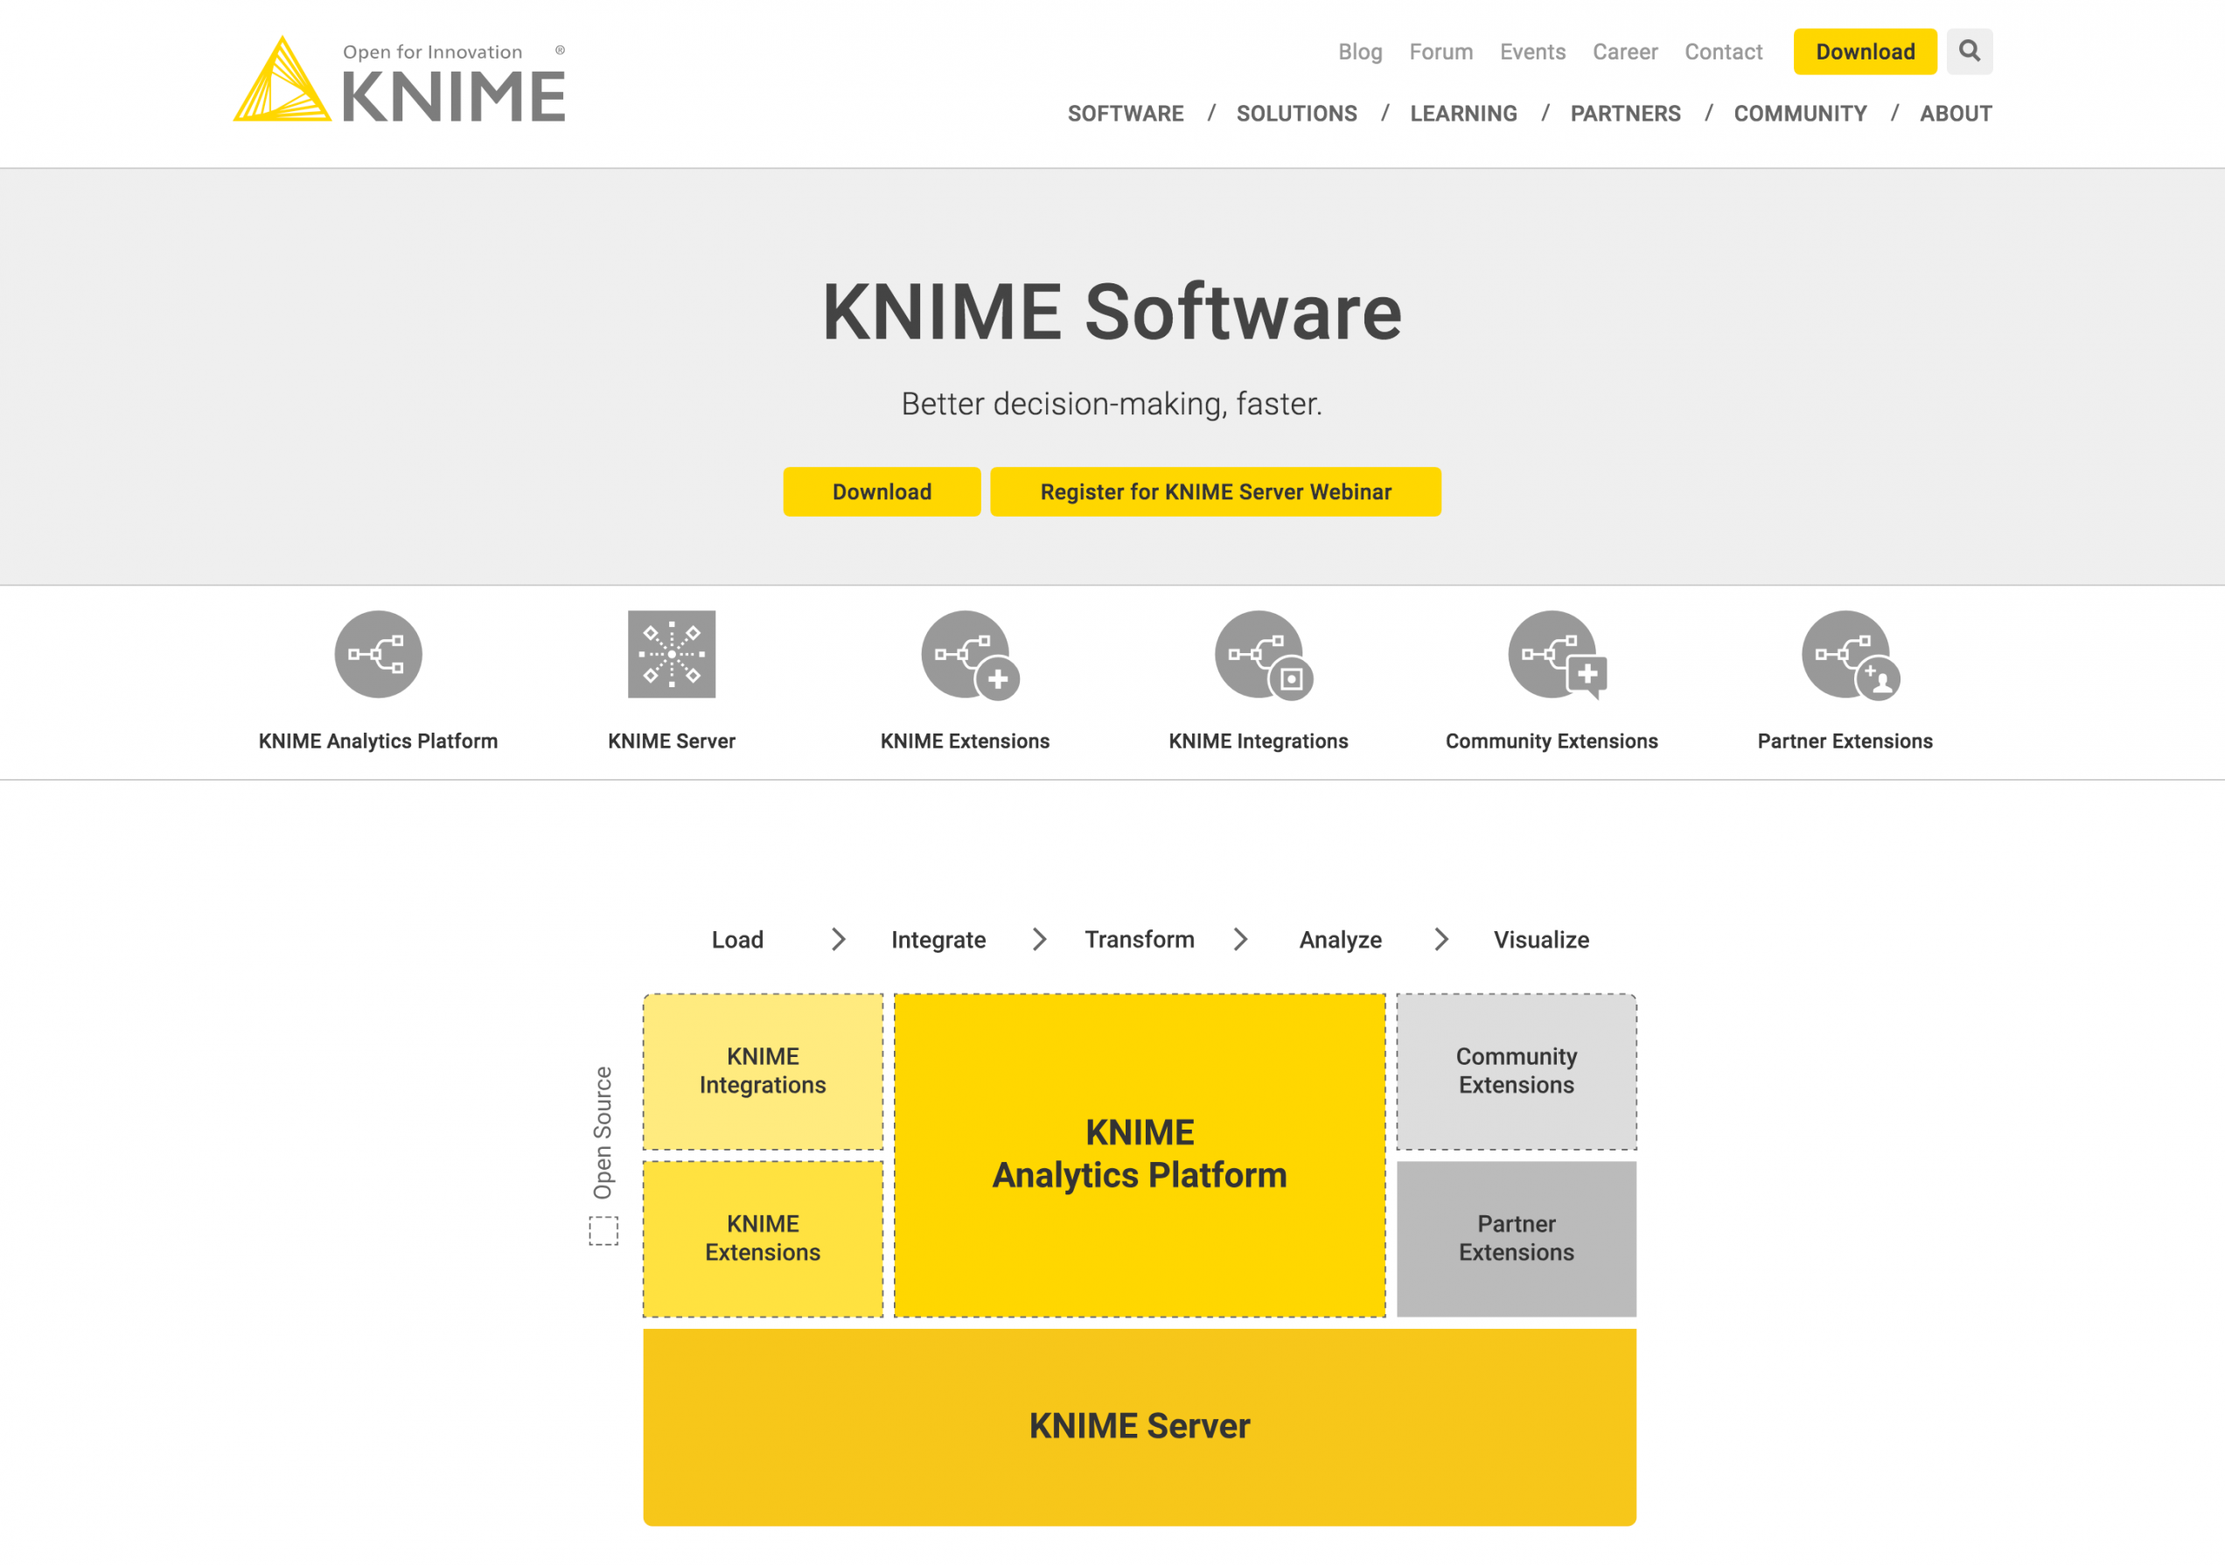Click the yellow Download button in header
Image resolution: width=2225 pixels, height=1565 pixels.
point(1864,52)
